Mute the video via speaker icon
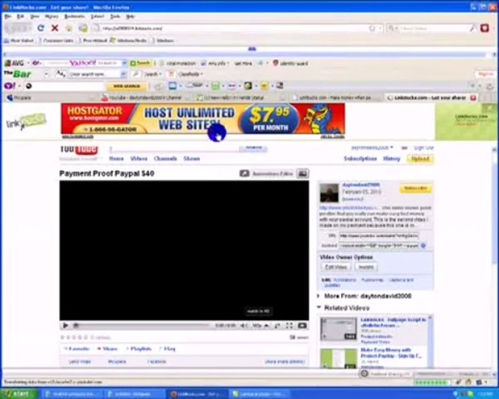 [x=244, y=325]
